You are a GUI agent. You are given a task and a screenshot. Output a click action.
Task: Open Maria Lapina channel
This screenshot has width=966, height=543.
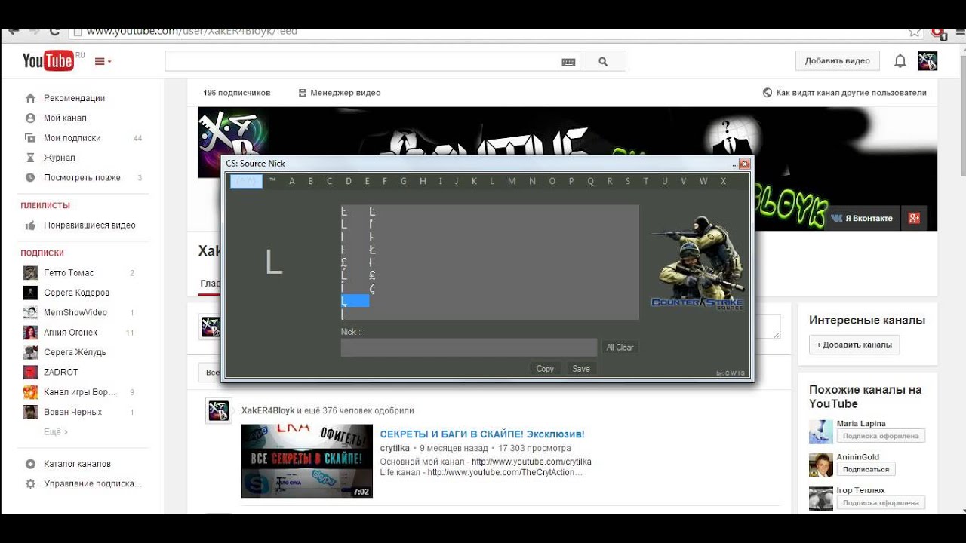(861, 424)
